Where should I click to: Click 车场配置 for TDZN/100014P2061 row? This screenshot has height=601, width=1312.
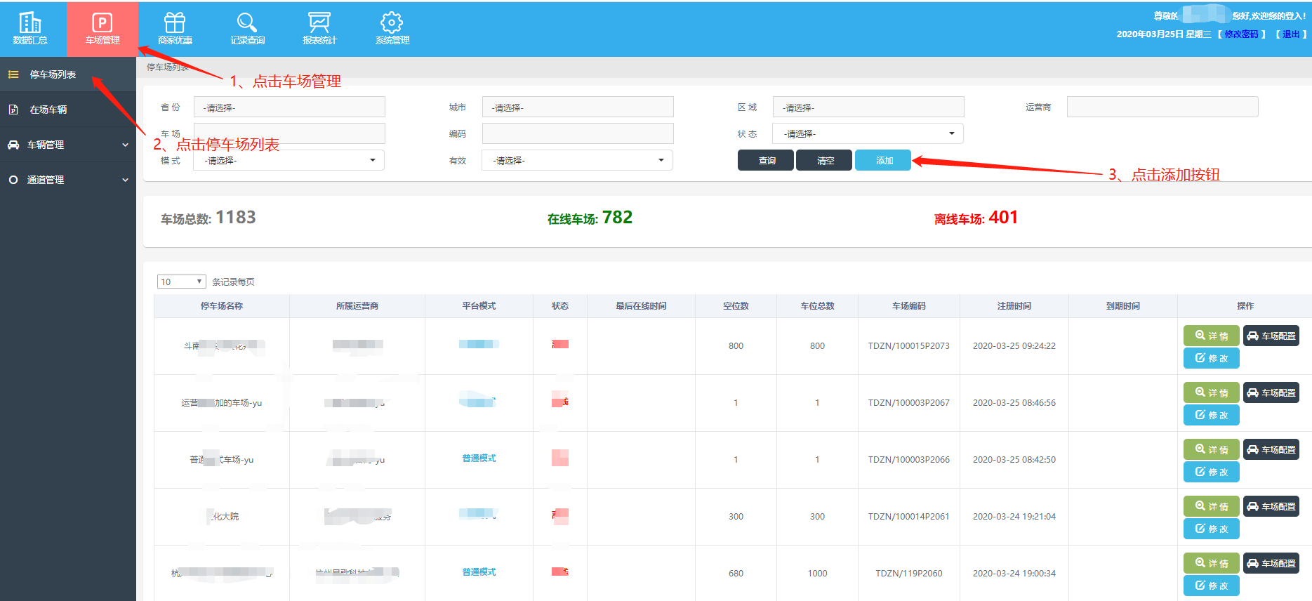[x=1271, y=506]
